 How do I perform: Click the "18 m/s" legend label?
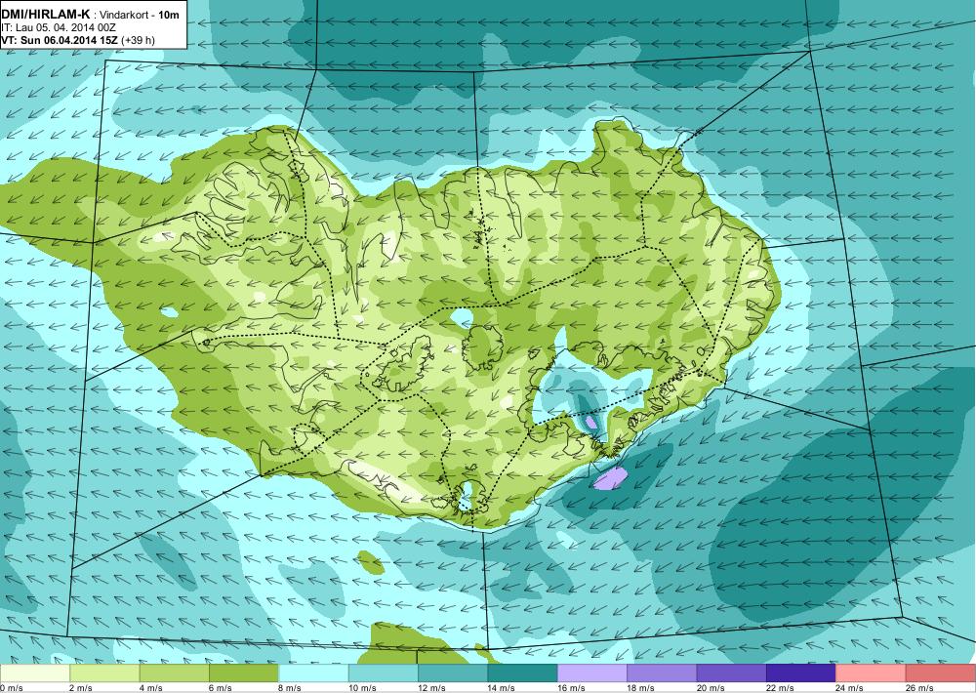(641, 688)
